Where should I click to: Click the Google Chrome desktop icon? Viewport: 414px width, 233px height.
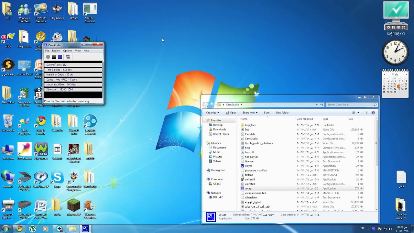(x=41, y=125)
